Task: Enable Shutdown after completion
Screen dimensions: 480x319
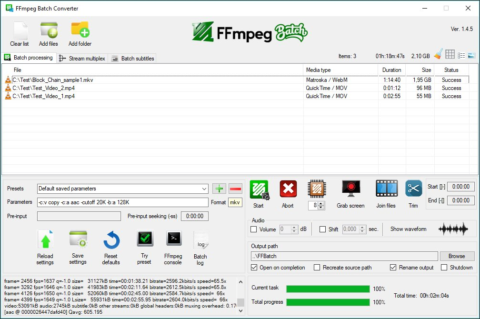Action: coord(444,268)
